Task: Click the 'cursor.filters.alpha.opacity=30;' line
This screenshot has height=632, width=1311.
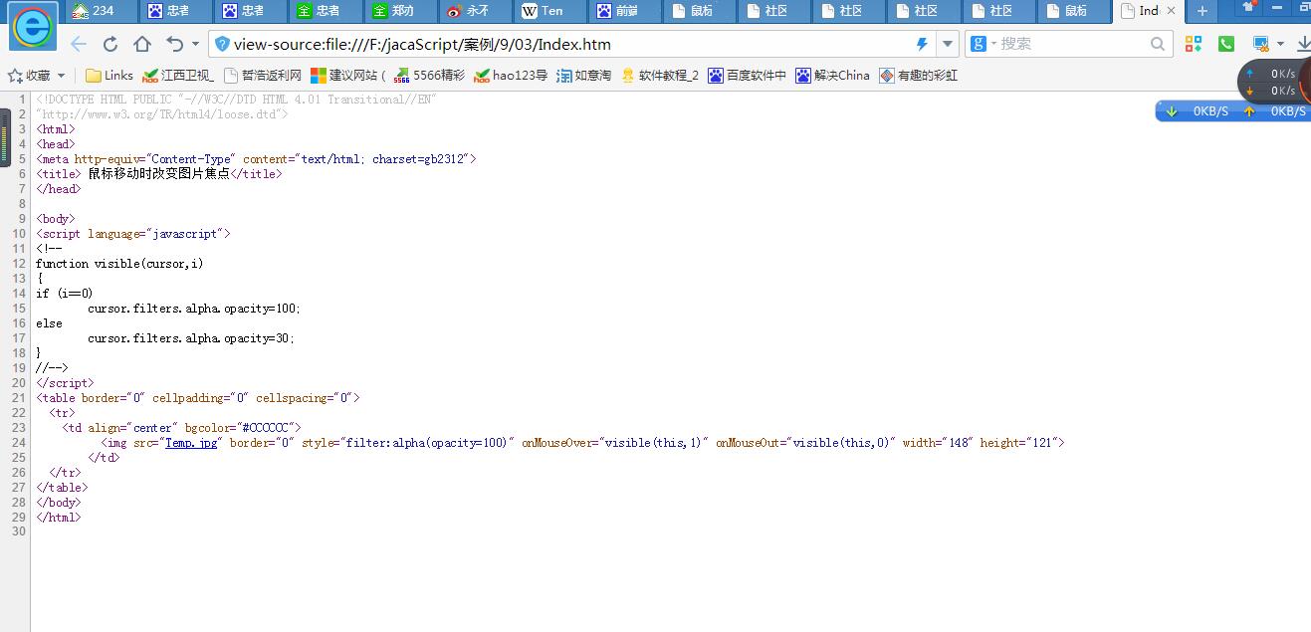Action: (191, 338)
